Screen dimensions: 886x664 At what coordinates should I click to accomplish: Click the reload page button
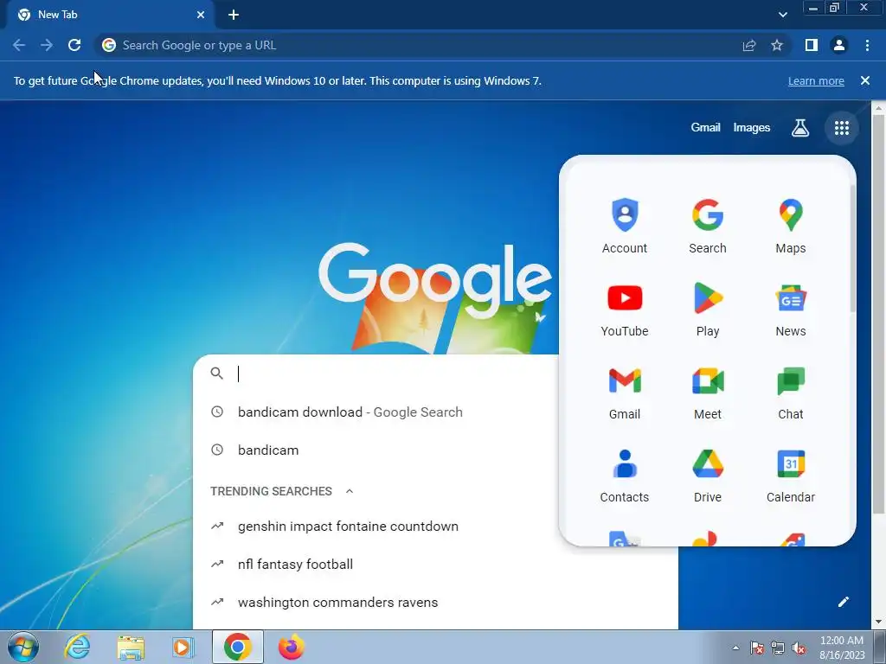point(74,45)
